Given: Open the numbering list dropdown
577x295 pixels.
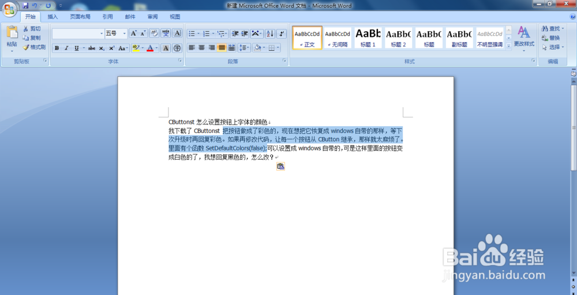Looking at the screenshot, I should (213, 34).
